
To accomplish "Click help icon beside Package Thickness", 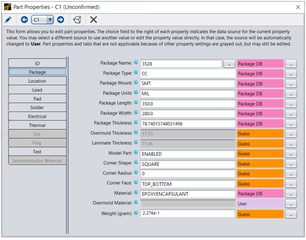I will click(136, 122).
